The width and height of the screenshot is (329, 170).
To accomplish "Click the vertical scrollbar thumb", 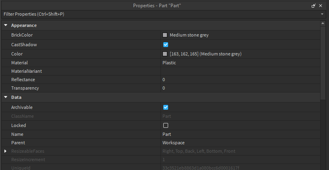I will (323, 63).
